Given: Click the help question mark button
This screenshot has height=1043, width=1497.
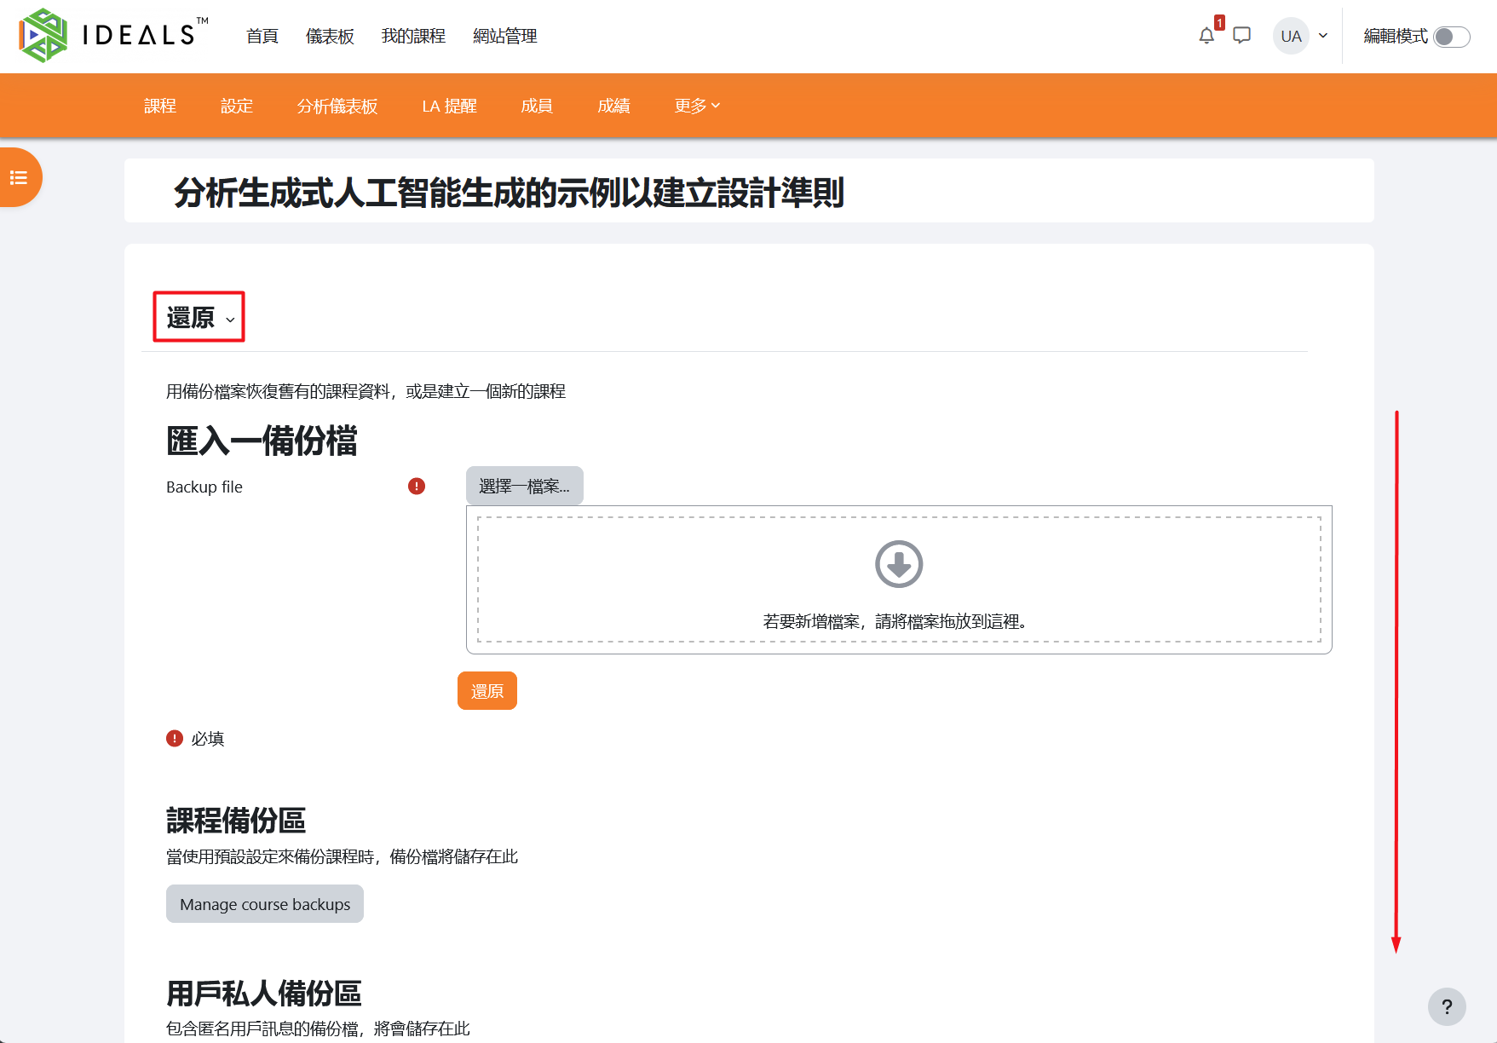Looking at the screenshot, I should (x=1447, y=1006).
